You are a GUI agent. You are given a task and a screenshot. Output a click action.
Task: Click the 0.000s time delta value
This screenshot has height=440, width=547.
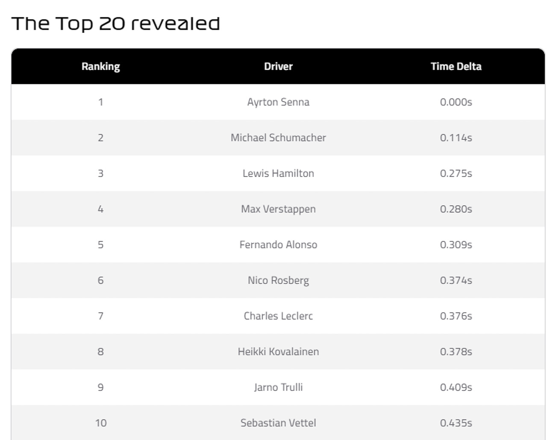[456, 102]
